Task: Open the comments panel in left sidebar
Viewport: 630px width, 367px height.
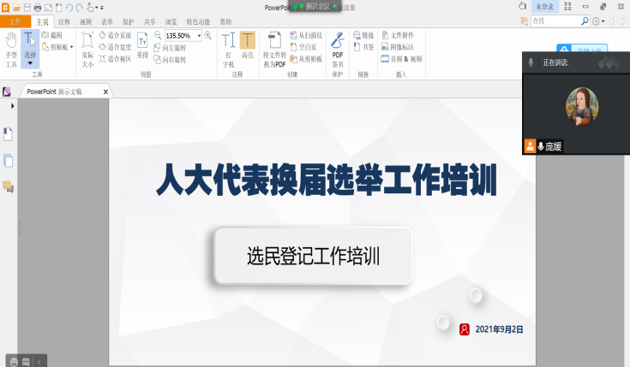Action: point(9,186)
